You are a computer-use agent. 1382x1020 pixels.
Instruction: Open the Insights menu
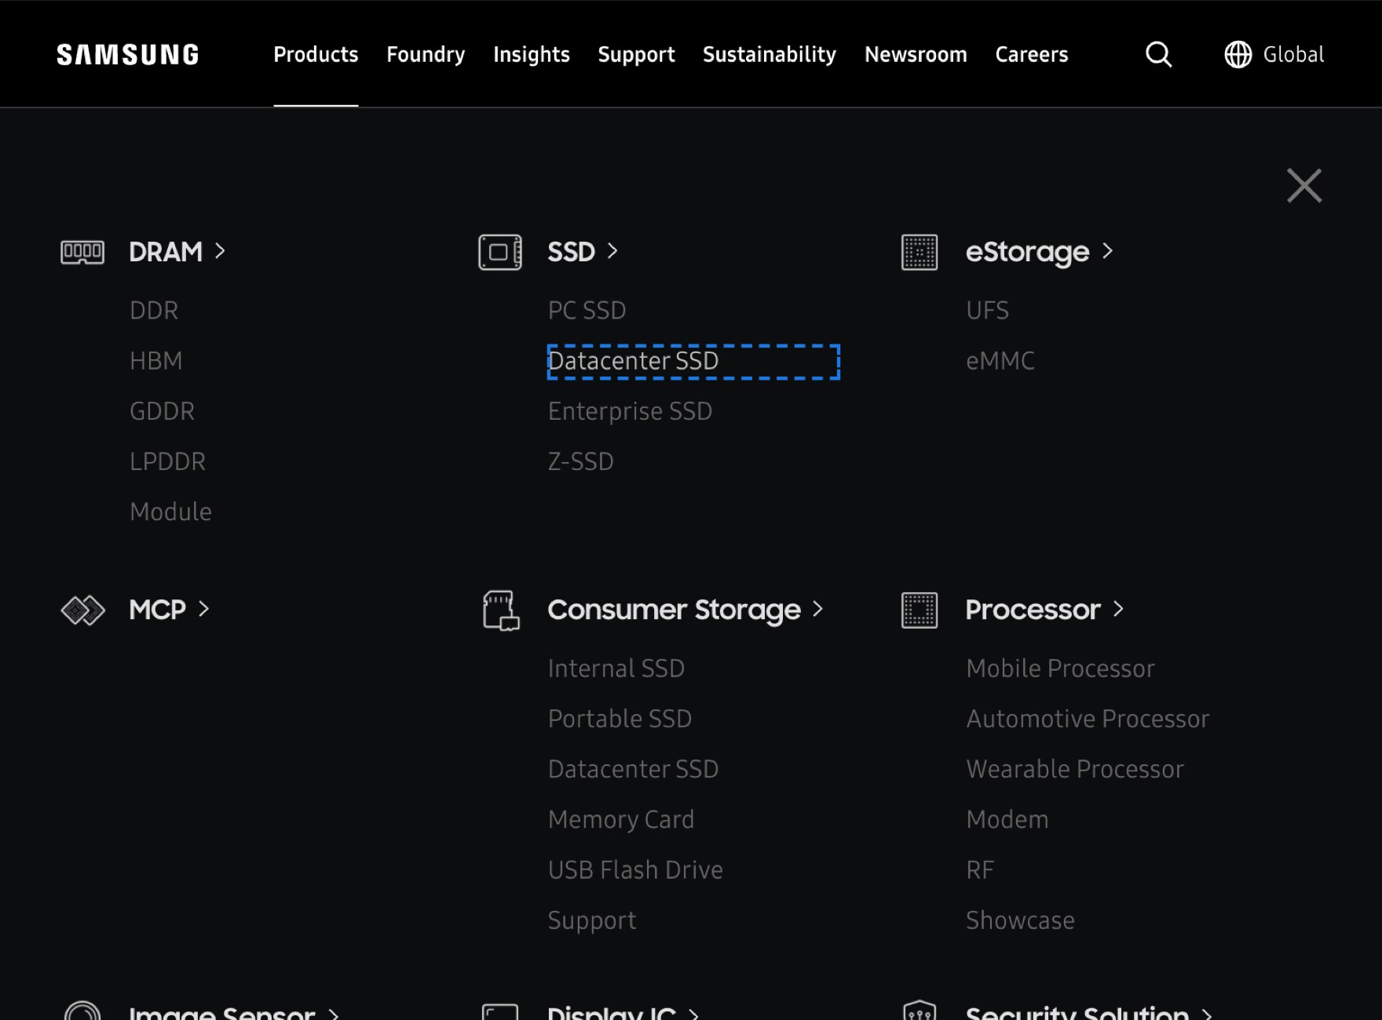(532, 54)
